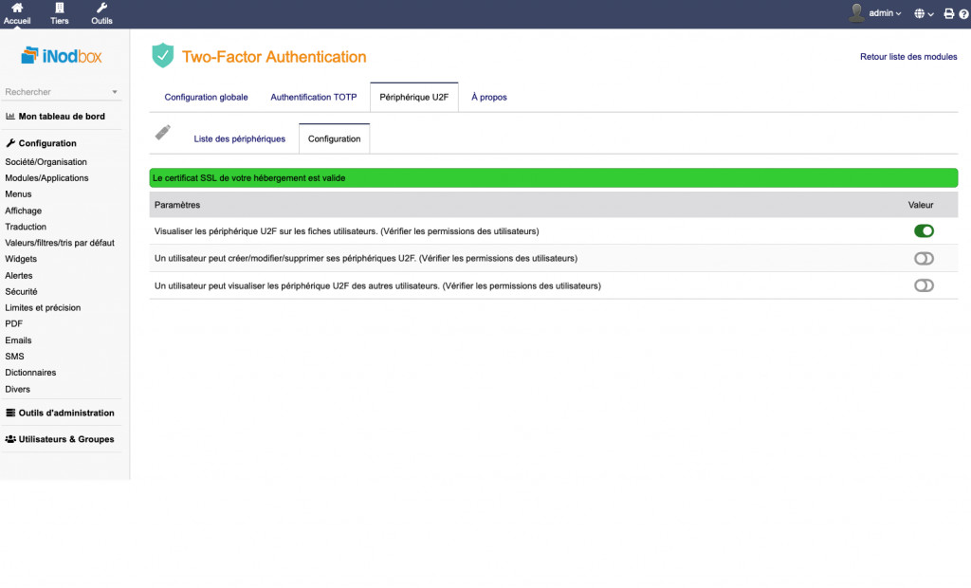Enable user create/modify/delete U2F devices toggle
This screenshot has width=971, height=588.
click(924, 258)
